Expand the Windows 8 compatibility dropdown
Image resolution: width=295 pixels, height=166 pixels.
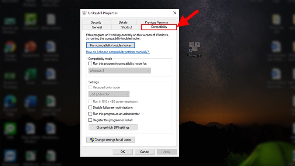[119, 70]
